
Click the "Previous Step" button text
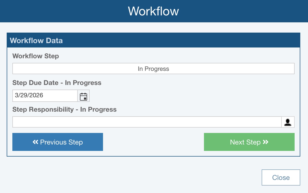(x=61, y=142)
